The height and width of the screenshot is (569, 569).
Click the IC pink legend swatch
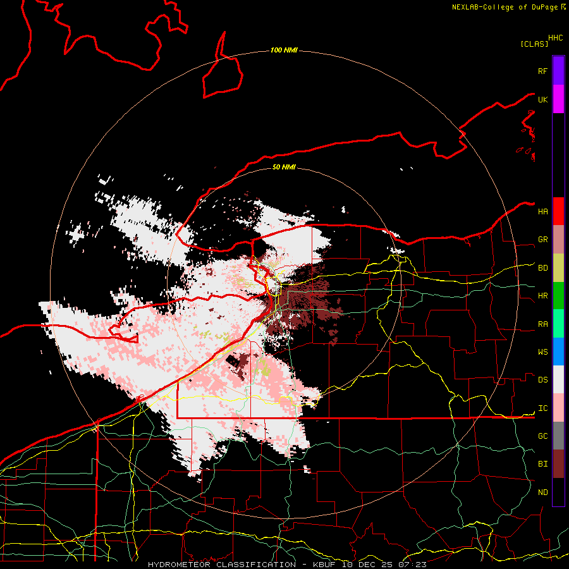(558, 408)
